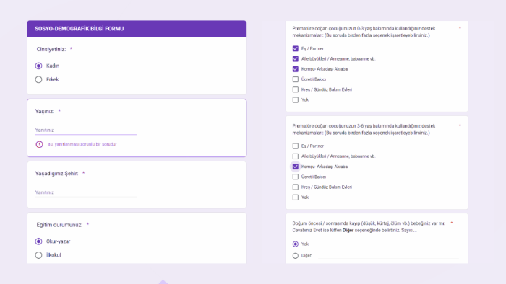
Task: Click the Yaşadığınız Şehir answer input field
Action: click(86, 192)
